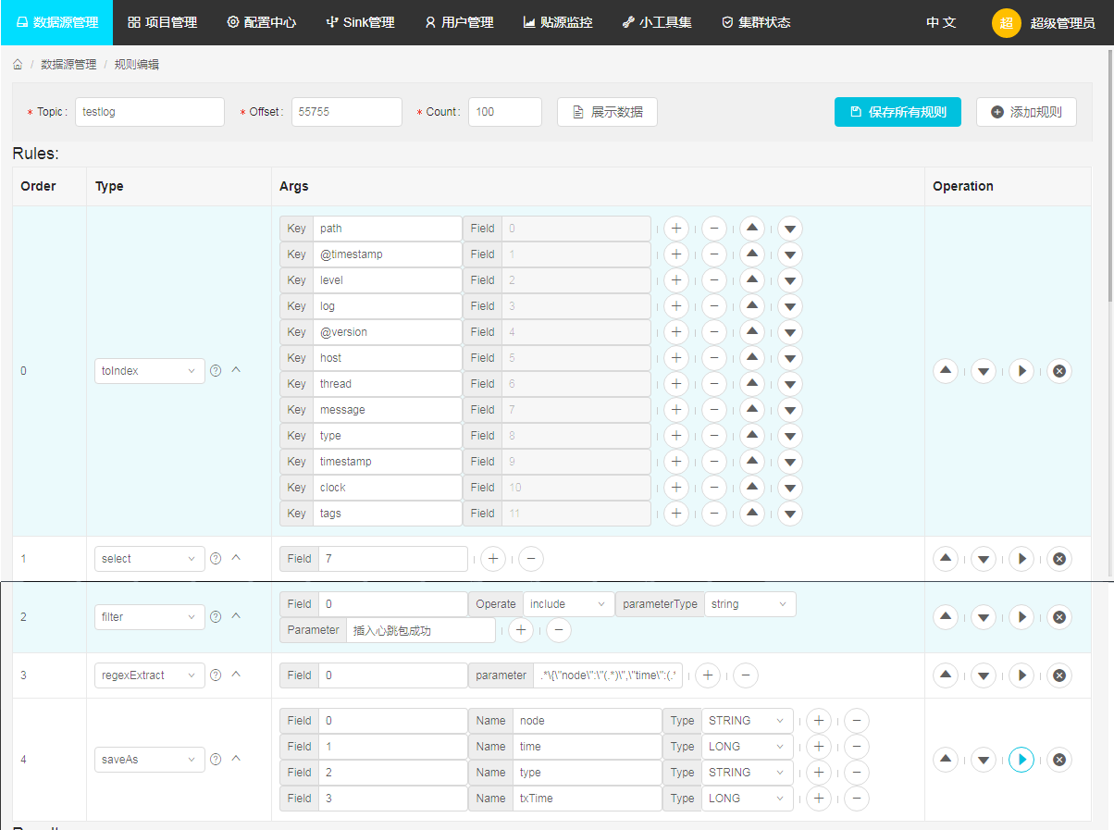The width and height of the screenshot is (1114, 830).
Task: Open the 超级管理员 user menu
Action: pos(1063,23)
